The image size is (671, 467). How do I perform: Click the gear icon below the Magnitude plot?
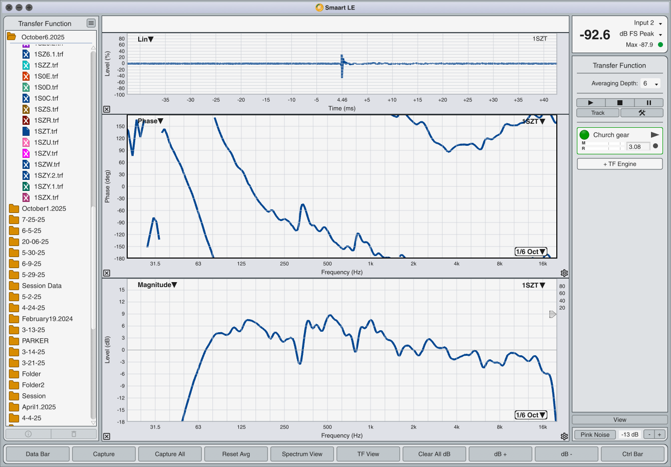coord(564,436)
